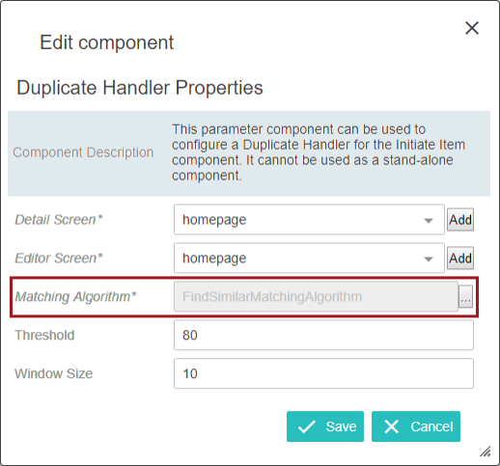Open the Editor Screen dropdown arrow
The width and height of the screenshot is (500, 466).
coord(429,259)
